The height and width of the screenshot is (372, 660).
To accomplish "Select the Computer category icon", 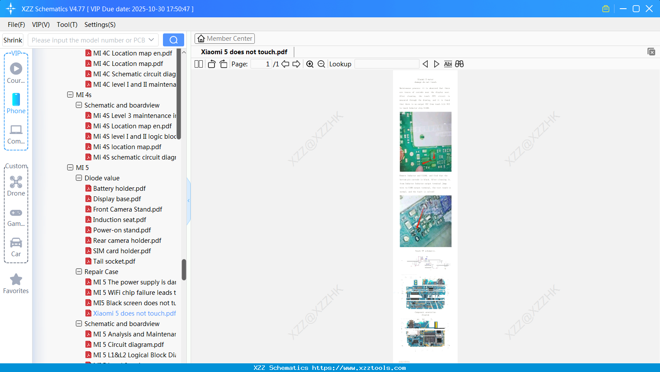I will 16,134.
